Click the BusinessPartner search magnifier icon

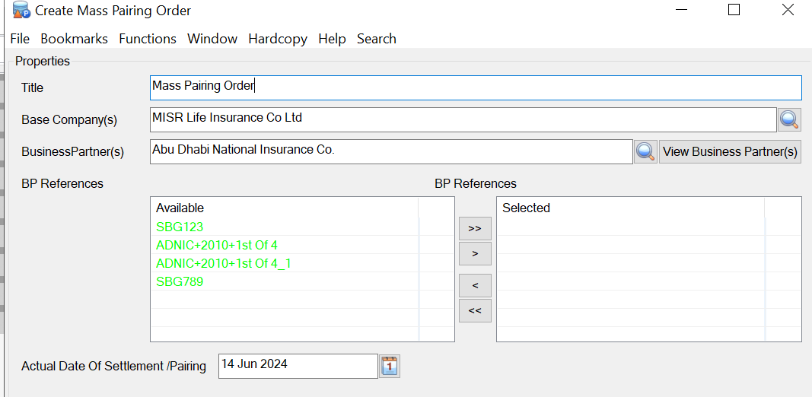tap(645, 151)
